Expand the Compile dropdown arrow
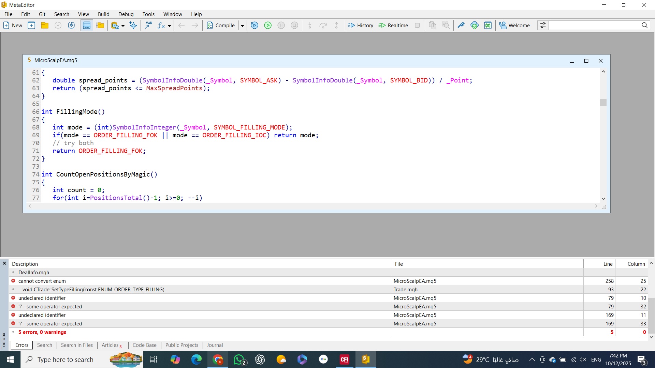 pos(242,26)
